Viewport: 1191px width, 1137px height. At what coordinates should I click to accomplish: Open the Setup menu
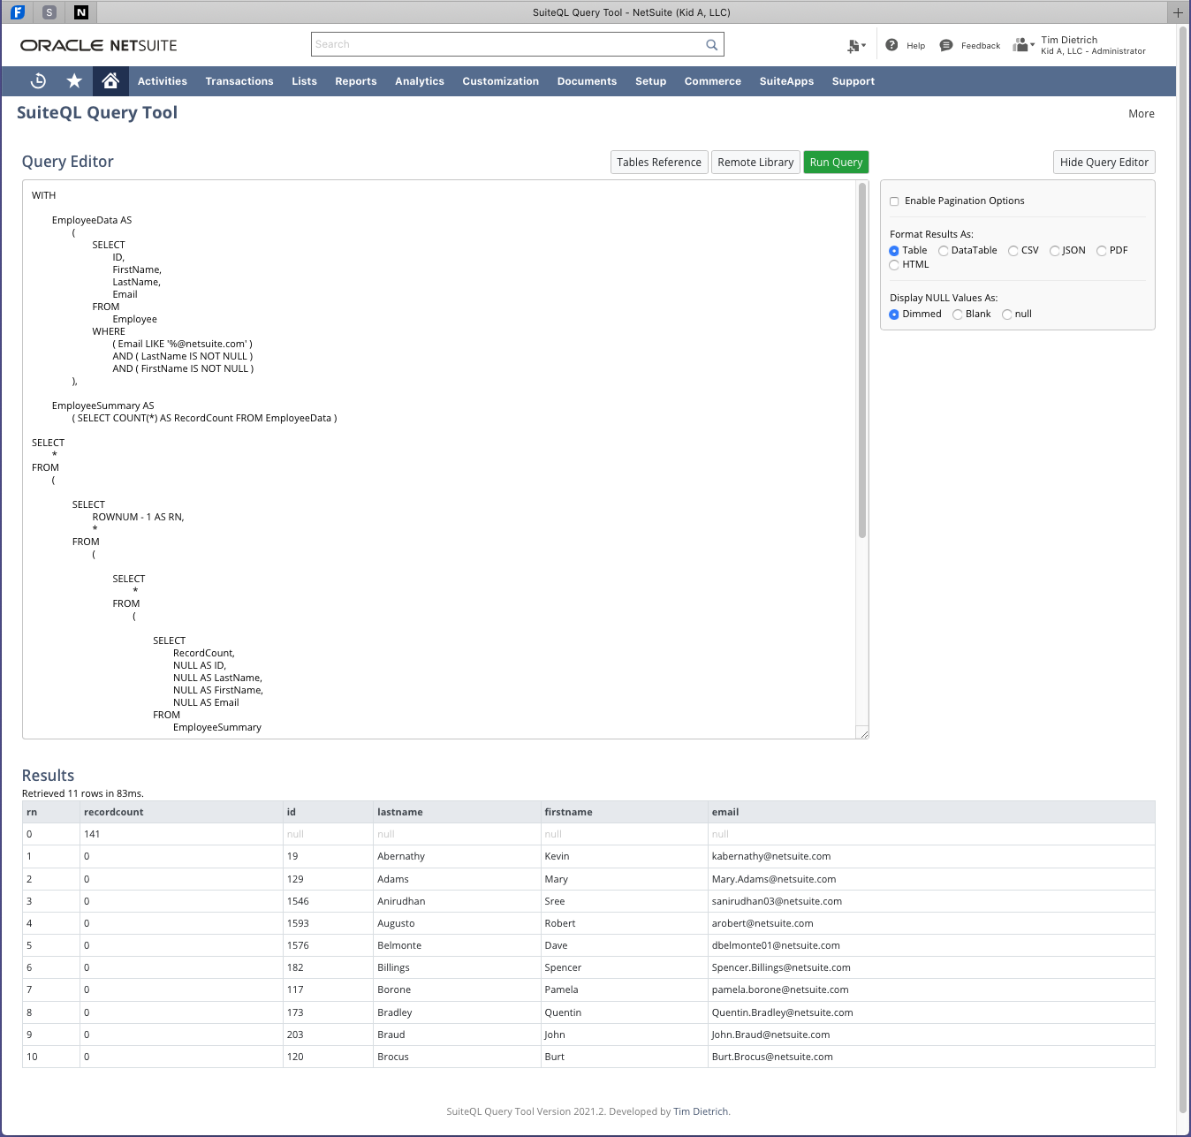pyautogui.click(x=651, y=81)
